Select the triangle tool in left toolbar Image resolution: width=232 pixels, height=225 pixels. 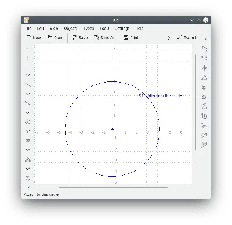[x=28, y=159]
